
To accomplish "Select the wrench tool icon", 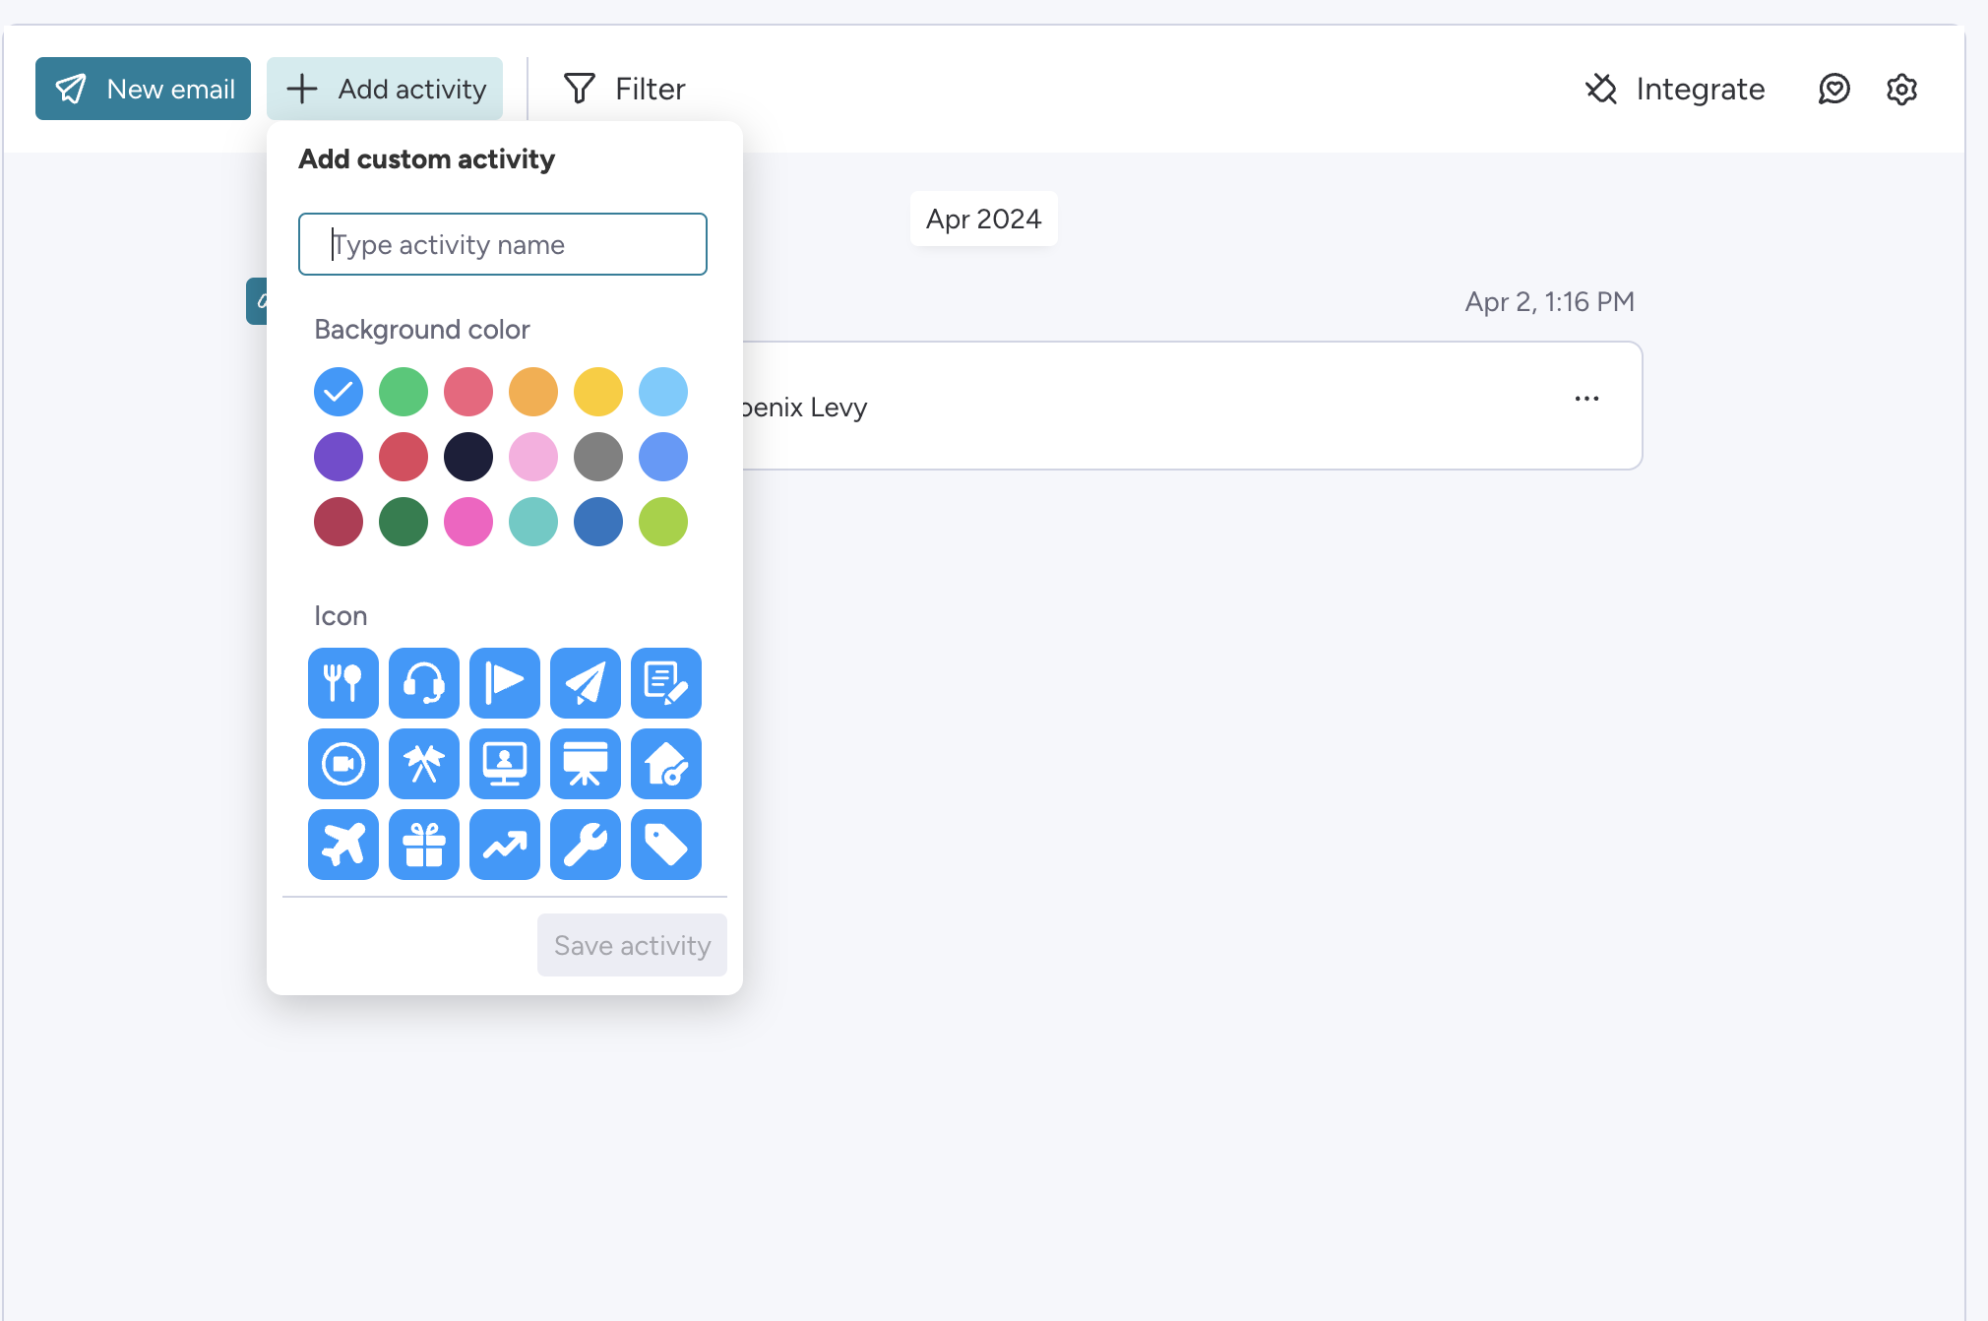I will point(585,844).
